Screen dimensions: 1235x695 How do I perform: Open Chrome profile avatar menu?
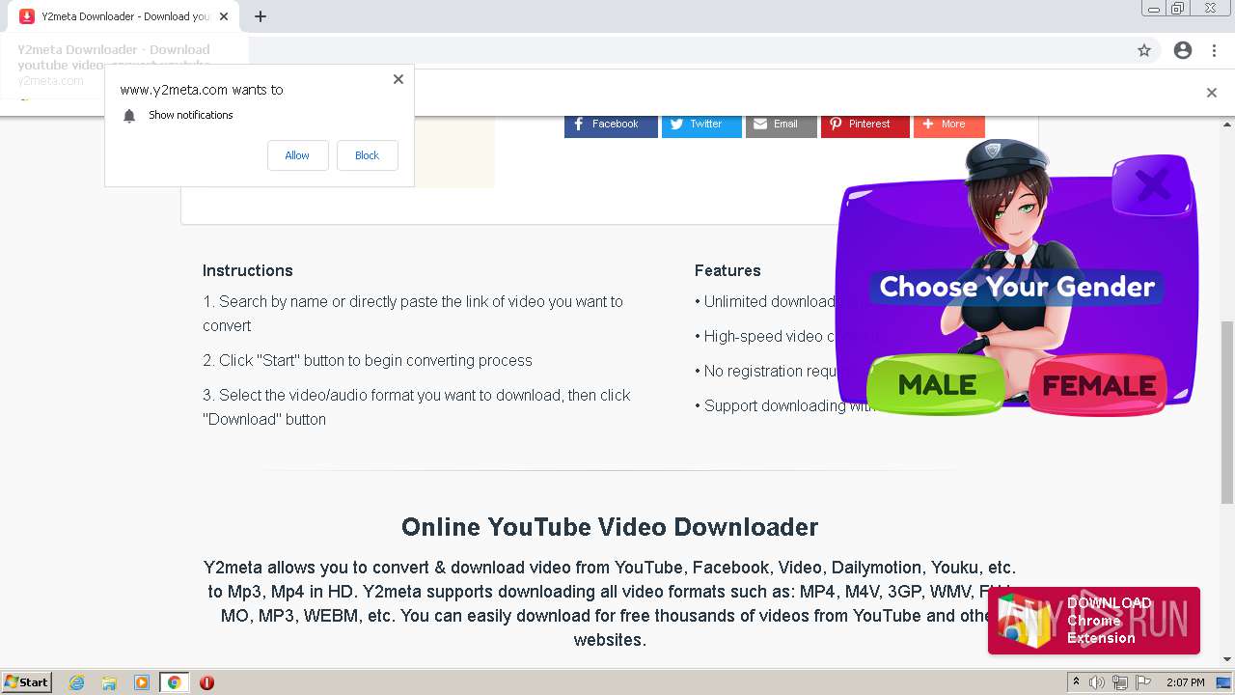coord(1182,50)
